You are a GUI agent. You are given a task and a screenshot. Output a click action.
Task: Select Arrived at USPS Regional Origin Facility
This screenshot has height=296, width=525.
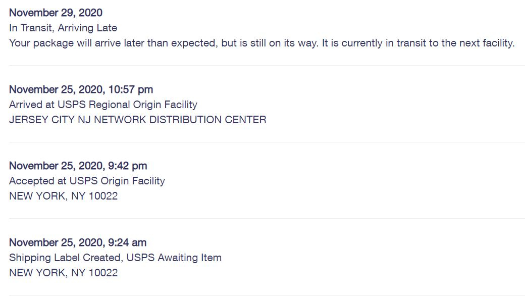(x=103, y=105)
